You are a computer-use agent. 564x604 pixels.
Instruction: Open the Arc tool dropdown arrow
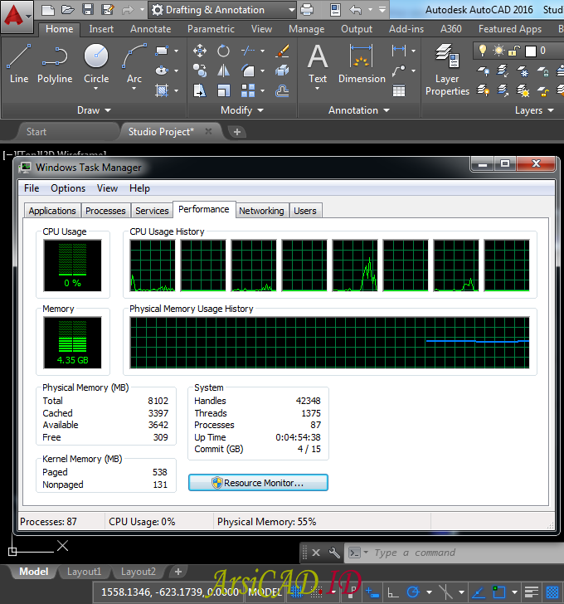pyautogui.click(x=134, y=89)
